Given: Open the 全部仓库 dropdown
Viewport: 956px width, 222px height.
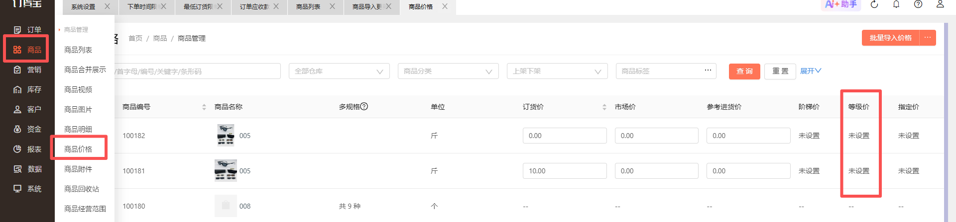Looking at the screenshot, I should click(x=339, y=71).
